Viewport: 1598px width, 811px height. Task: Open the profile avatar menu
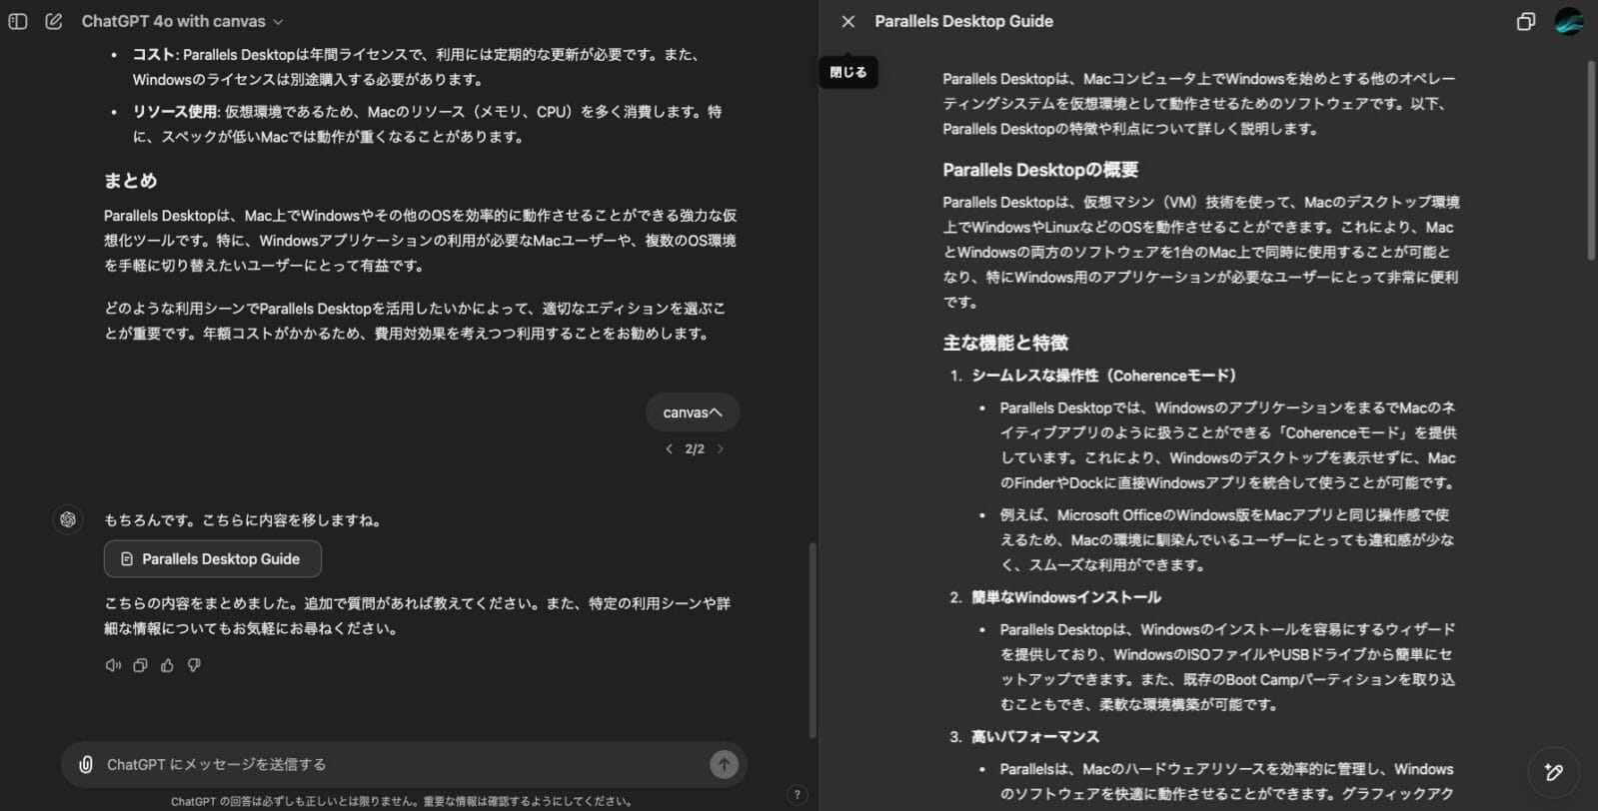click(1569, 21)
